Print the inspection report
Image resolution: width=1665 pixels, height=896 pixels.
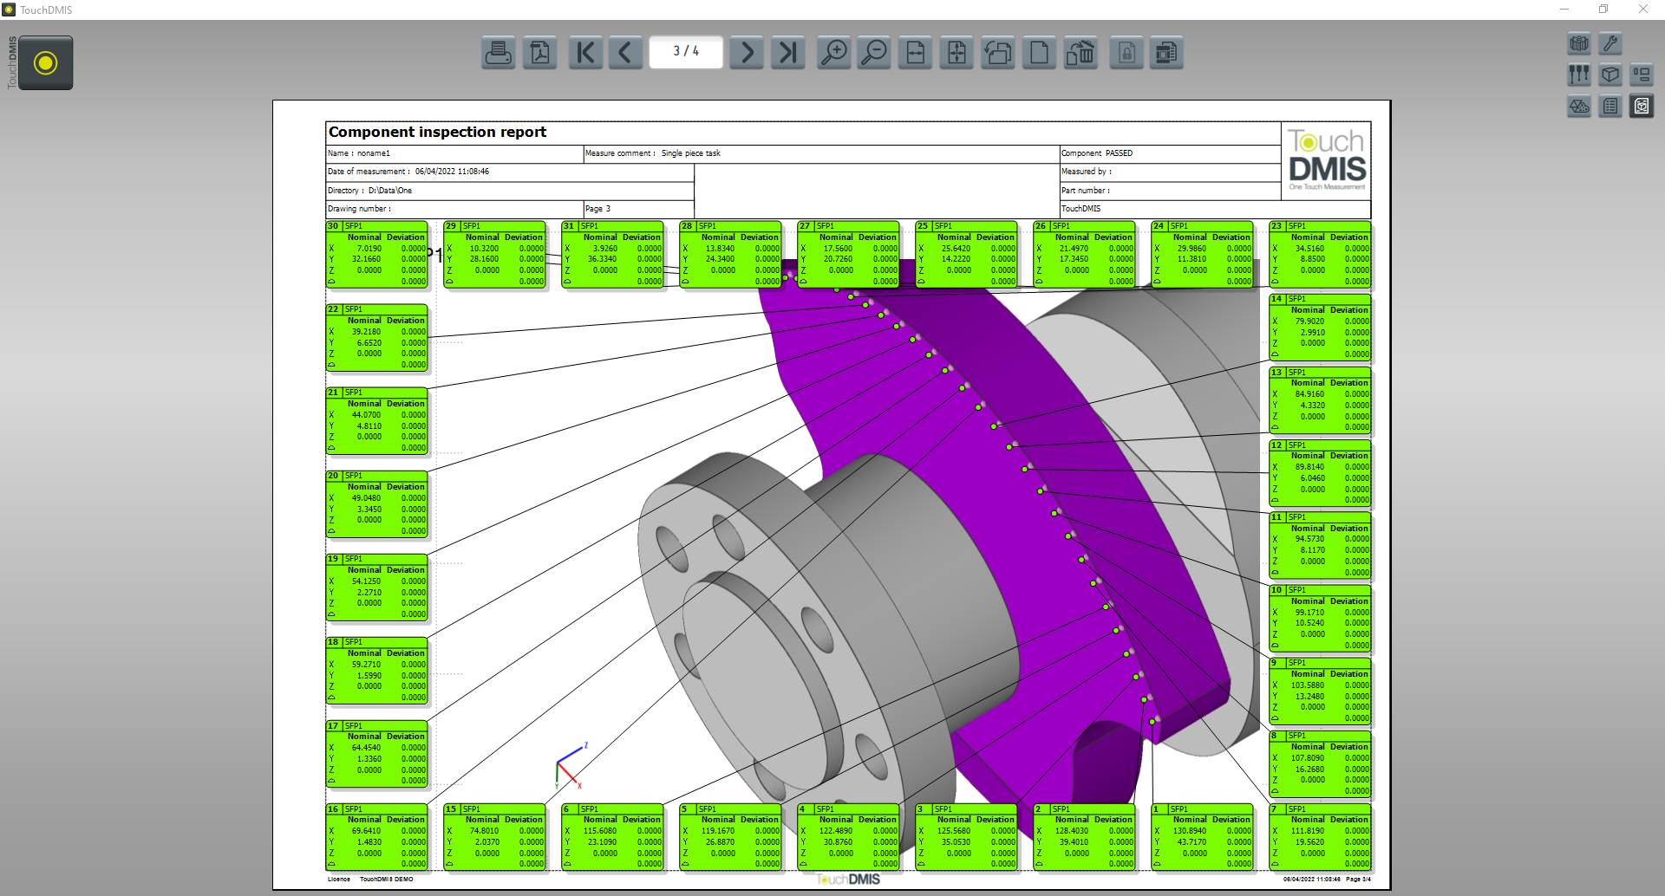[x=499, y=53]
